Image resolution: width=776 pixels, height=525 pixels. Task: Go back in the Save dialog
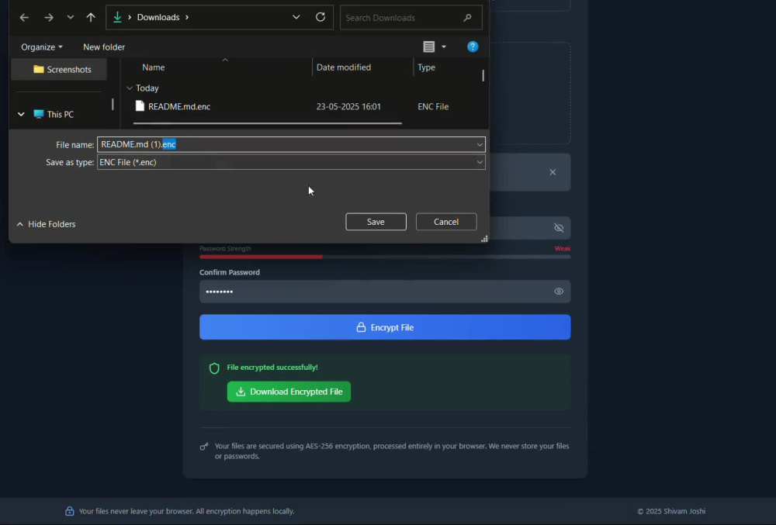tap(24, 18)
